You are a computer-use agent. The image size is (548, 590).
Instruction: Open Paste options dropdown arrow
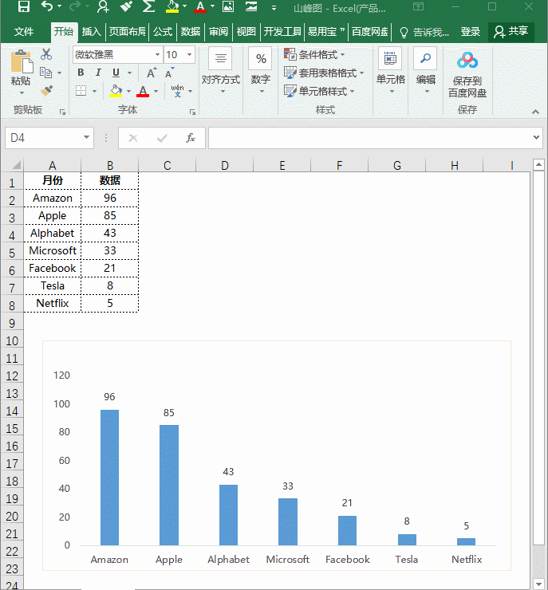tap(22, 93)
